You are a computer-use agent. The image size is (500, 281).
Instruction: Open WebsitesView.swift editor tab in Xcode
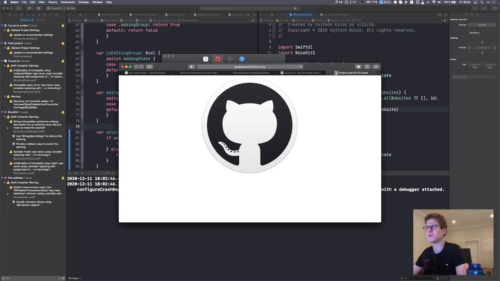coord(111,15)
